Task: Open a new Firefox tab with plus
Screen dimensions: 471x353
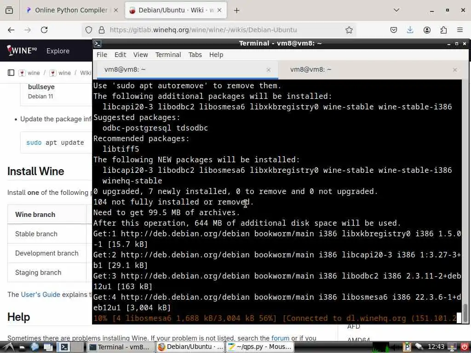Action: point(237,11)
